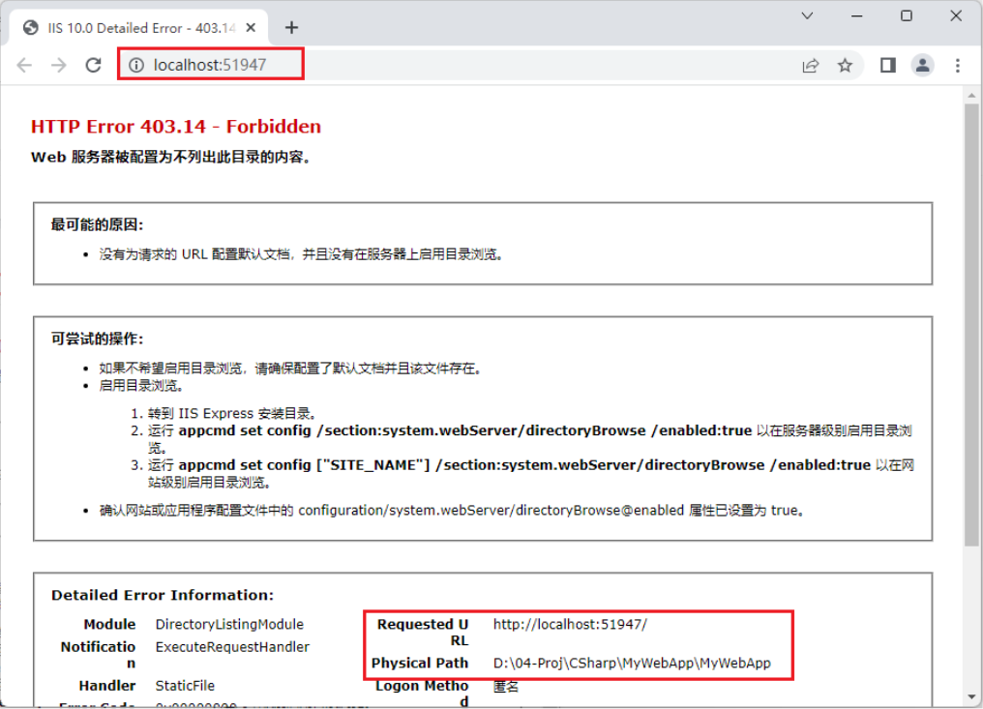Close the browser window
Viewport: 983px width, 709px height.
pos(955,15)
